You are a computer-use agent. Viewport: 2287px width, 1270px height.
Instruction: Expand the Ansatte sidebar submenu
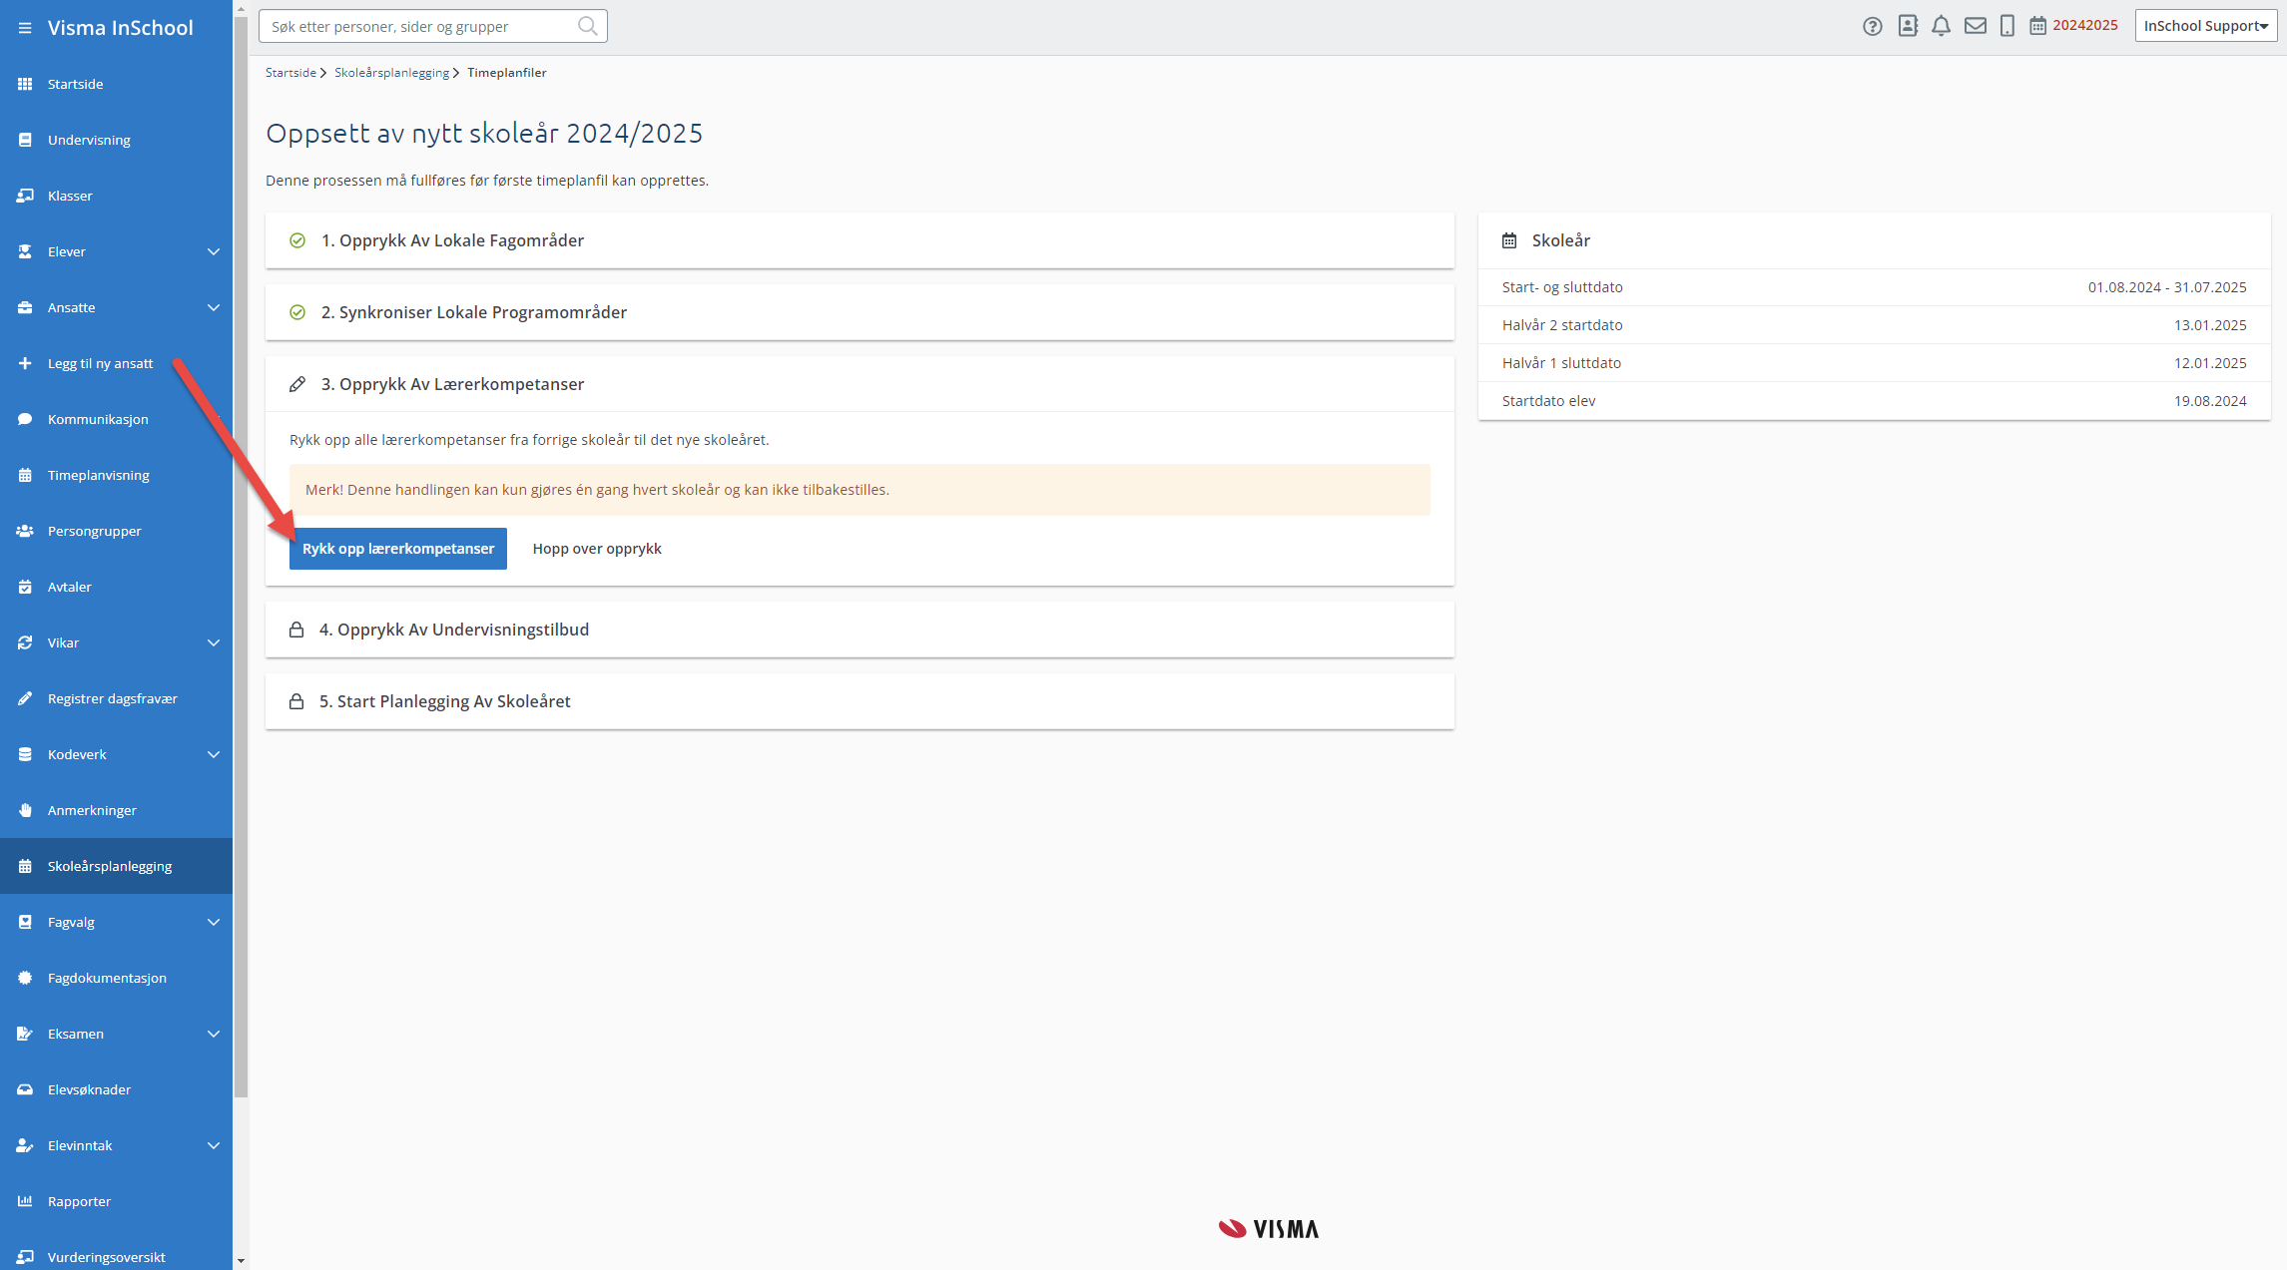(x=213, y=307)
